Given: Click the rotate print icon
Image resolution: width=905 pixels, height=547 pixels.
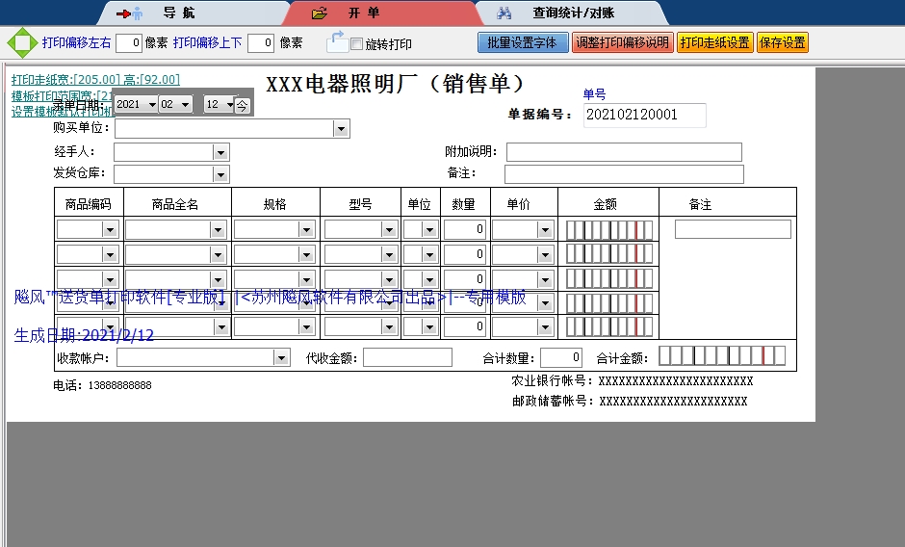Looking at the screenshot, I should coord(337,42).
